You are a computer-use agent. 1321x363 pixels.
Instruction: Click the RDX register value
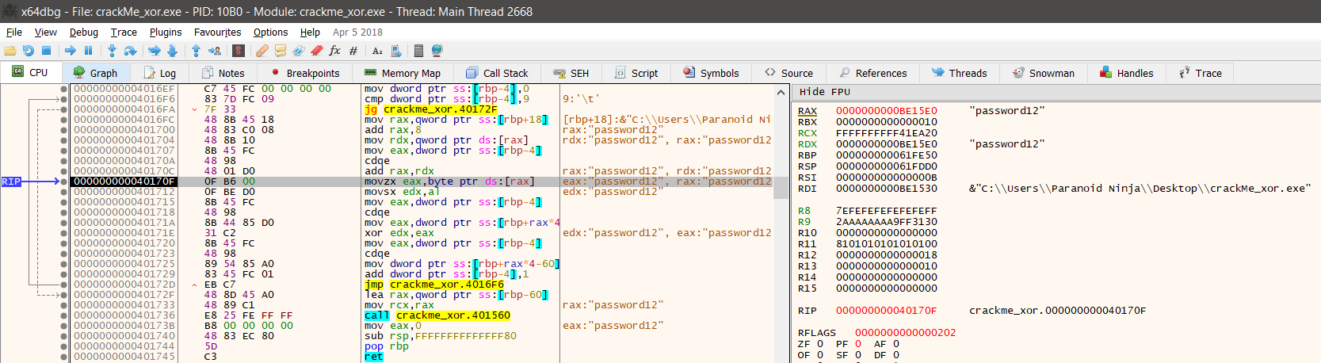[886, 144]
